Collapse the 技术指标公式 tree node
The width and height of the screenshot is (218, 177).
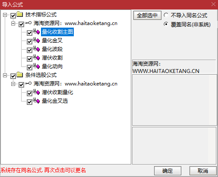pyautogui.click(x=5, y=15)
